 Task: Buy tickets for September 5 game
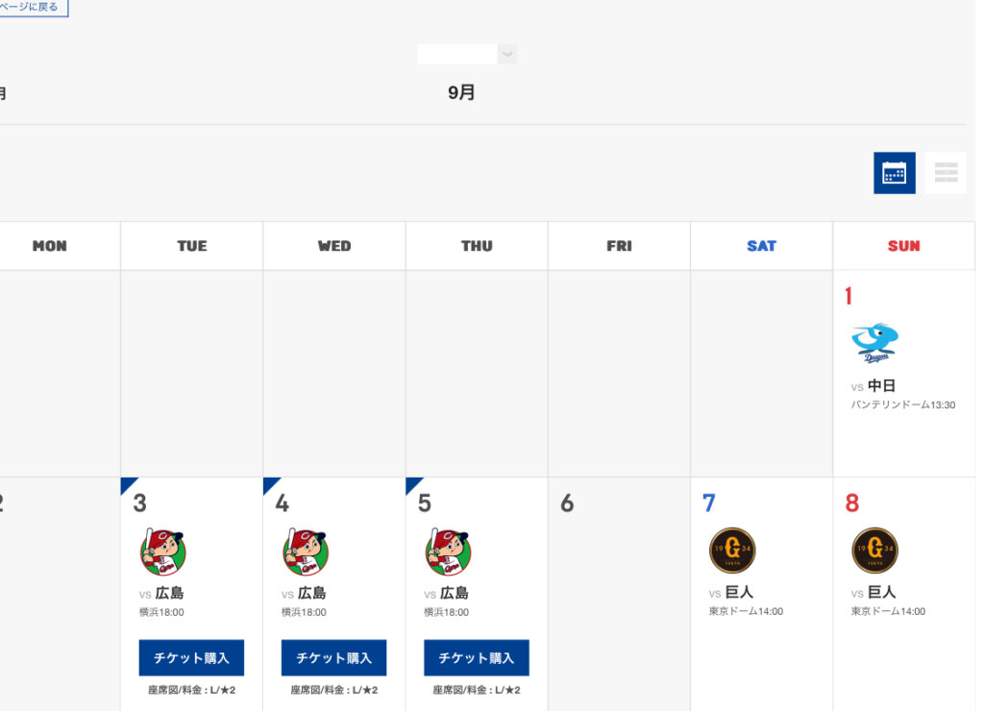point(476,658)
